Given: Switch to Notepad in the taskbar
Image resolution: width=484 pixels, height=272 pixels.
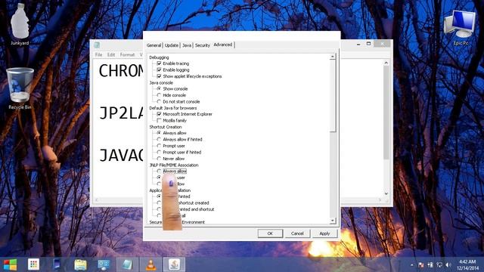Looking at the screenshot, I should [x=127, y=264].
